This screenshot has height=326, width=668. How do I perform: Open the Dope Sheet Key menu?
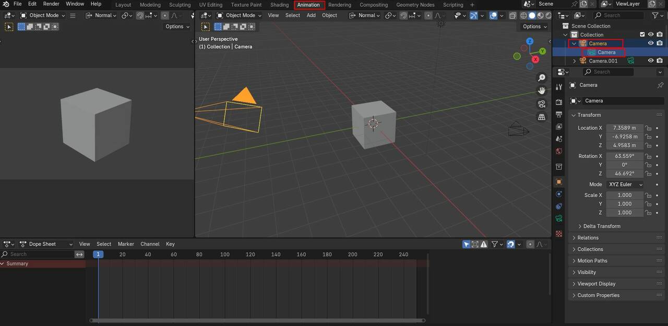pyautogui.click(x=170, y=244)
